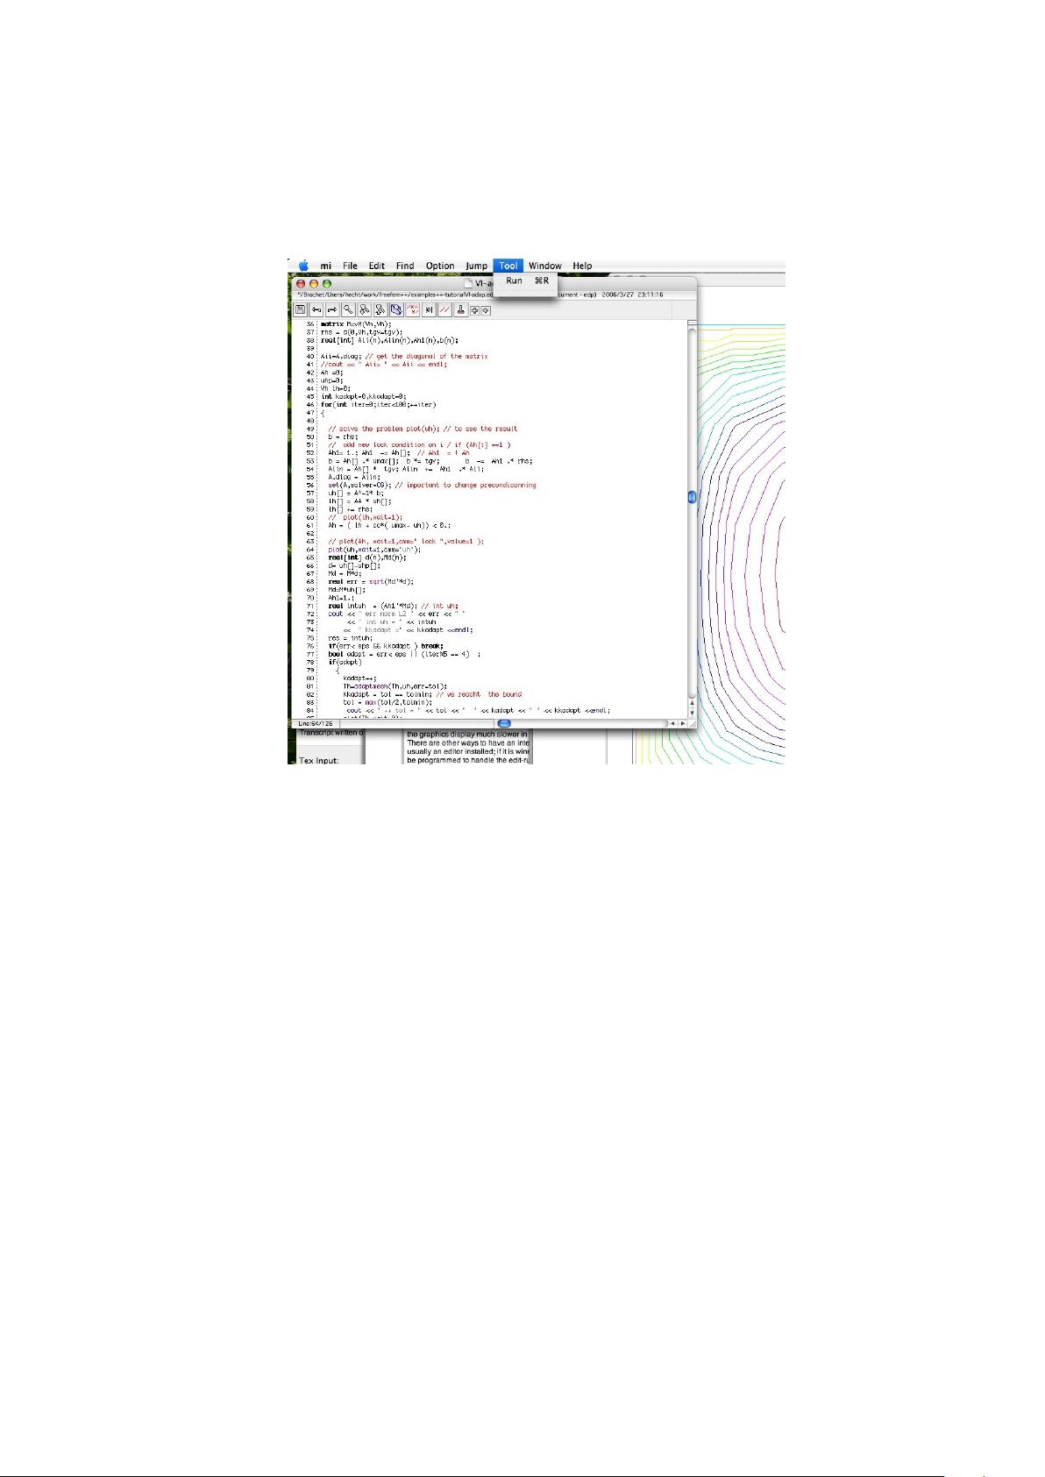Open the Find menu

405,266
